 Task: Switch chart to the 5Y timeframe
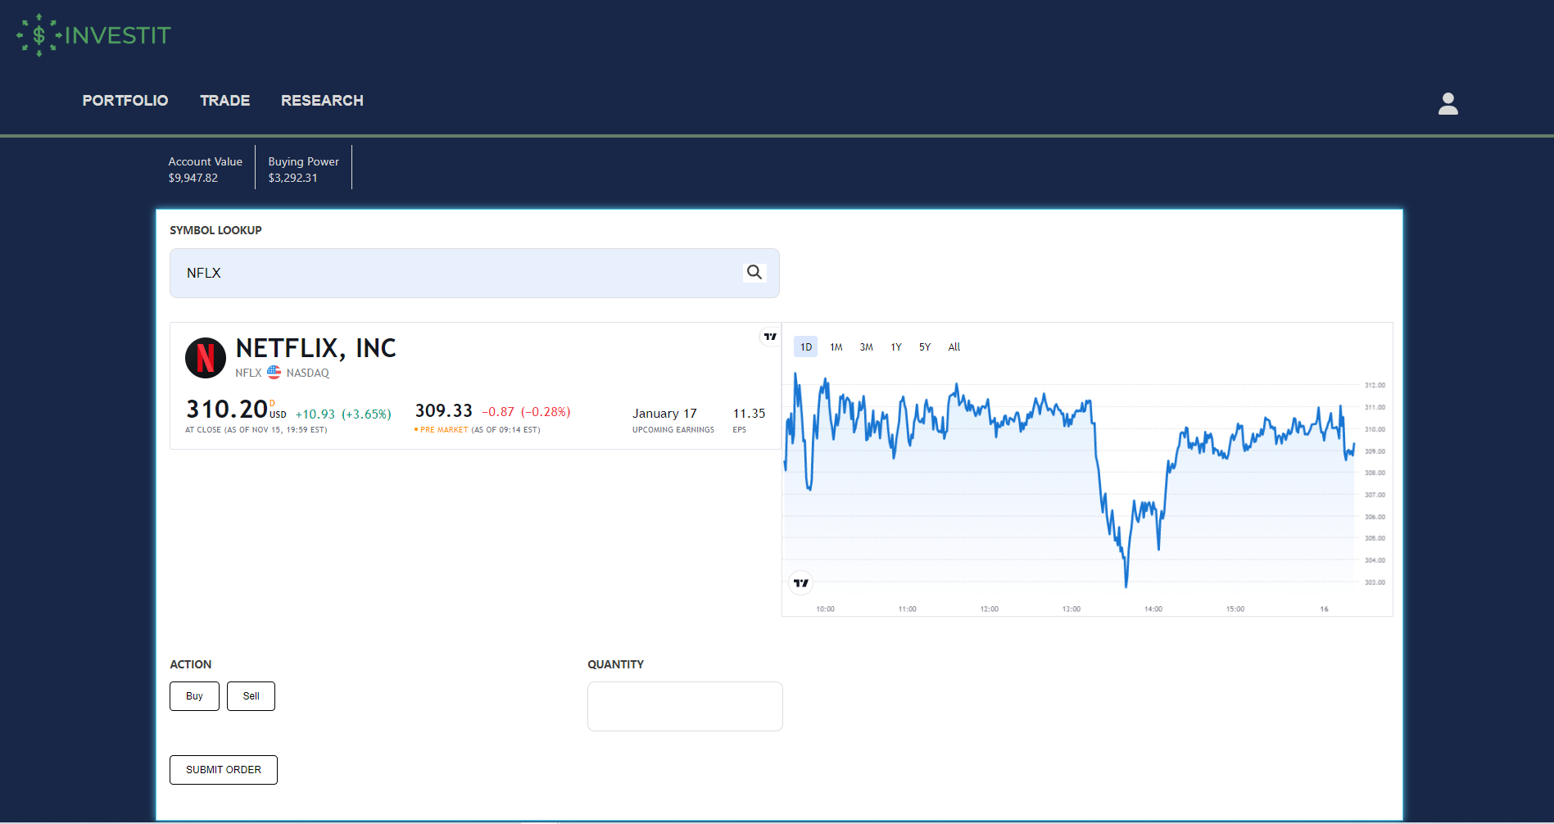[x=924, y=346]
